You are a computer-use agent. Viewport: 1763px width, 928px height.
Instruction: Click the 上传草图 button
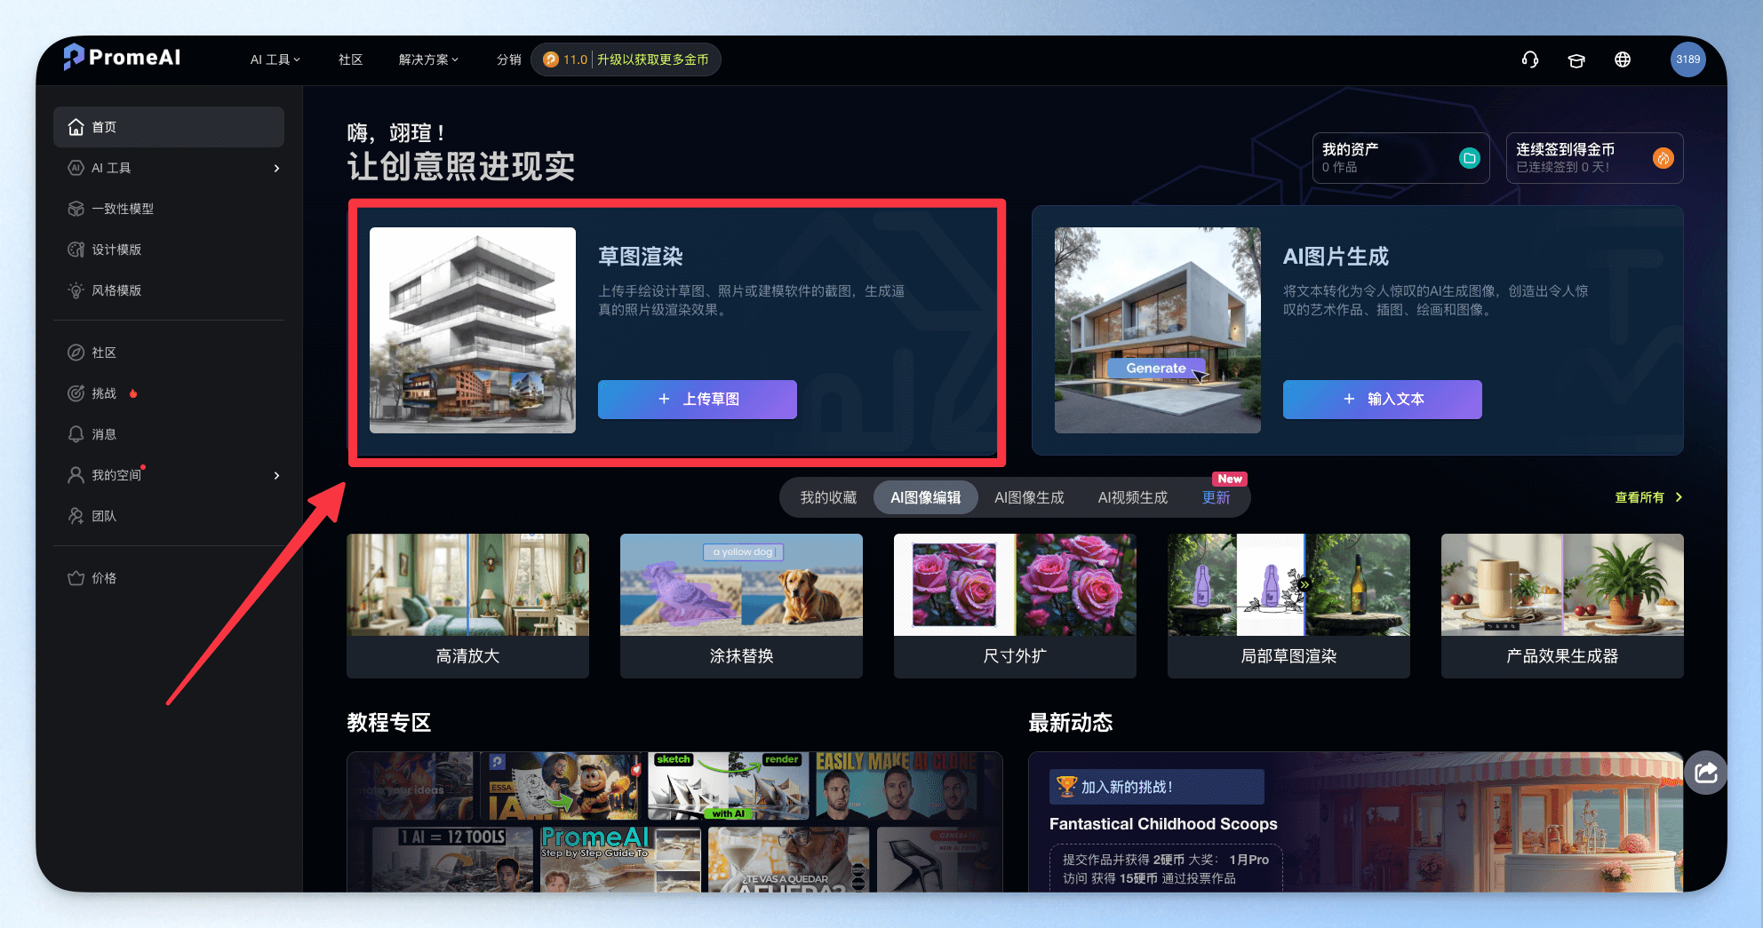(698, 400)
